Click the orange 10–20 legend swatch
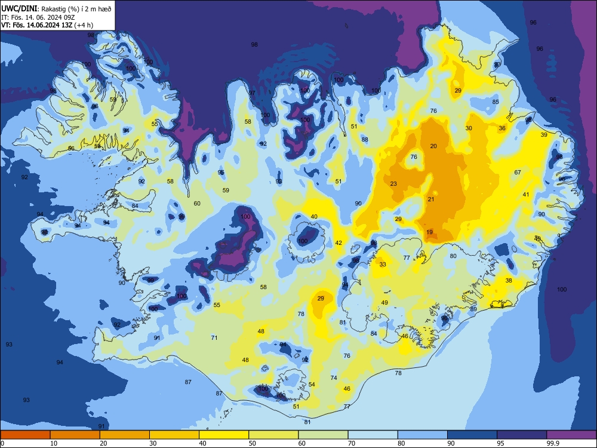 [75, 435]
